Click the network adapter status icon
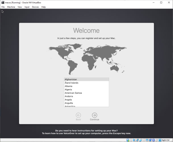The height and width of the screenshot is (142, 173). click(137, 140)
